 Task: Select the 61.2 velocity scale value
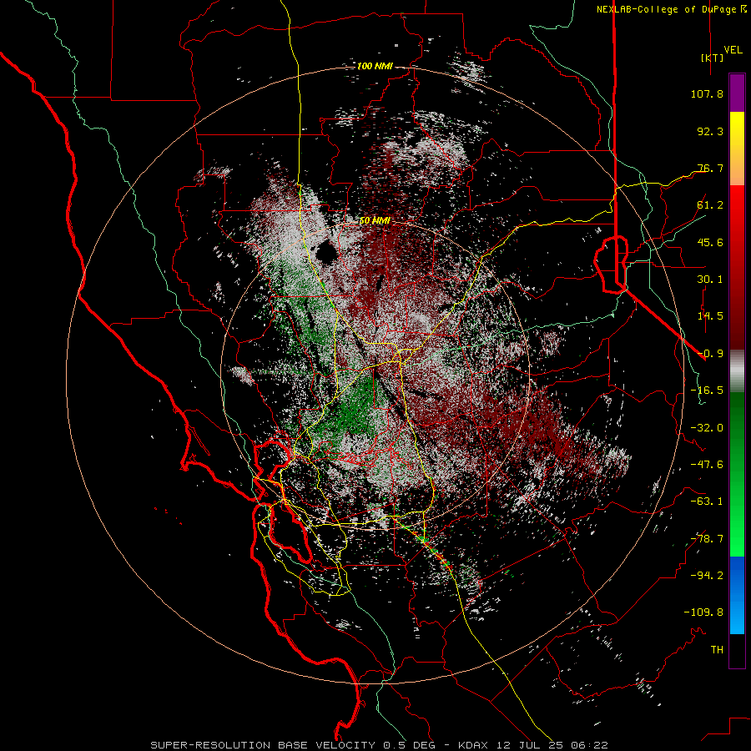click(x=710, y=205)
